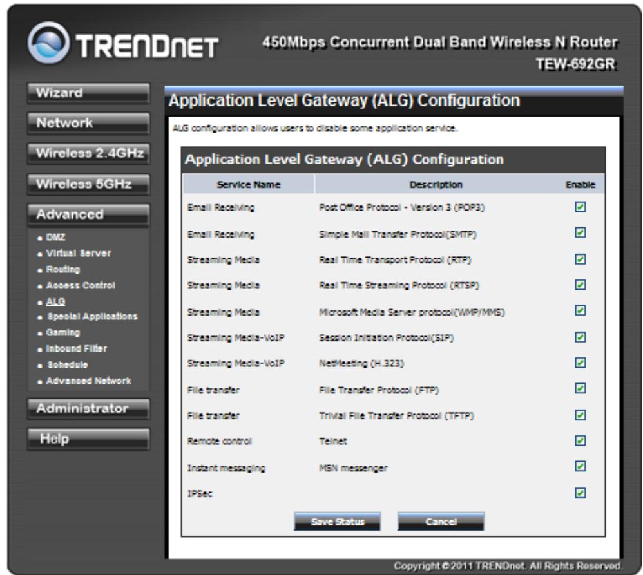Open the Special Applications page
This screenshot has height=575, width=643.
coord(92,316)
